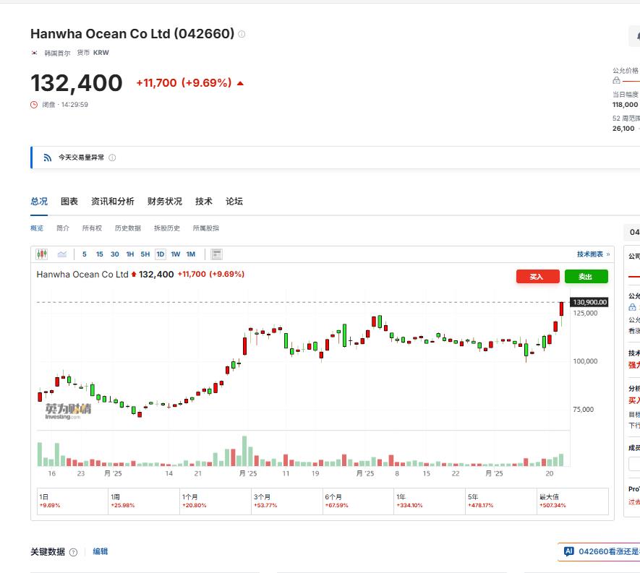640x573 pixels.
Task: Open the 财务状况 tab
Action: pos(165,202)
